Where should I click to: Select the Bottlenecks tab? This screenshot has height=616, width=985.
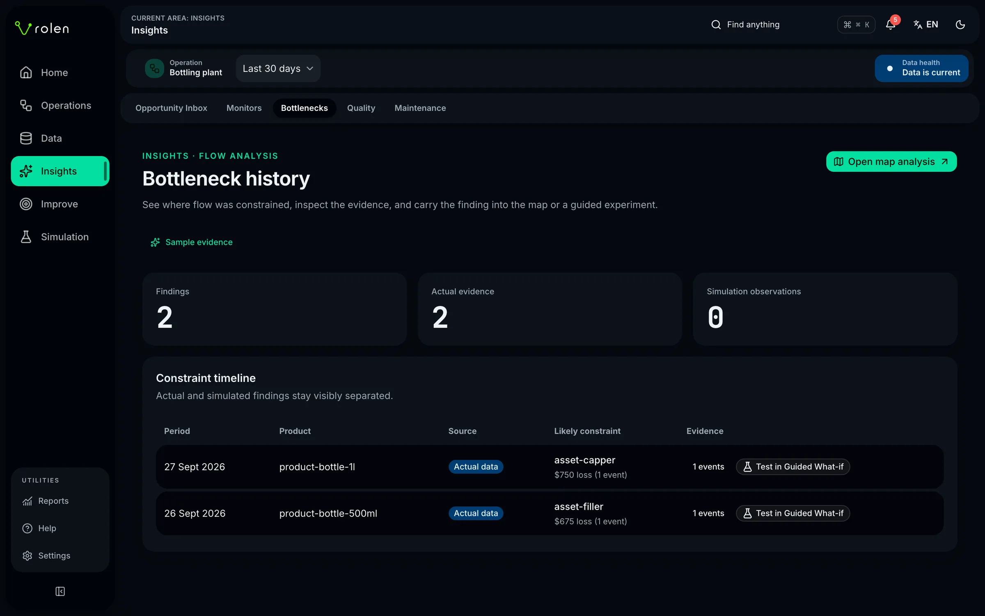(304, 108)
